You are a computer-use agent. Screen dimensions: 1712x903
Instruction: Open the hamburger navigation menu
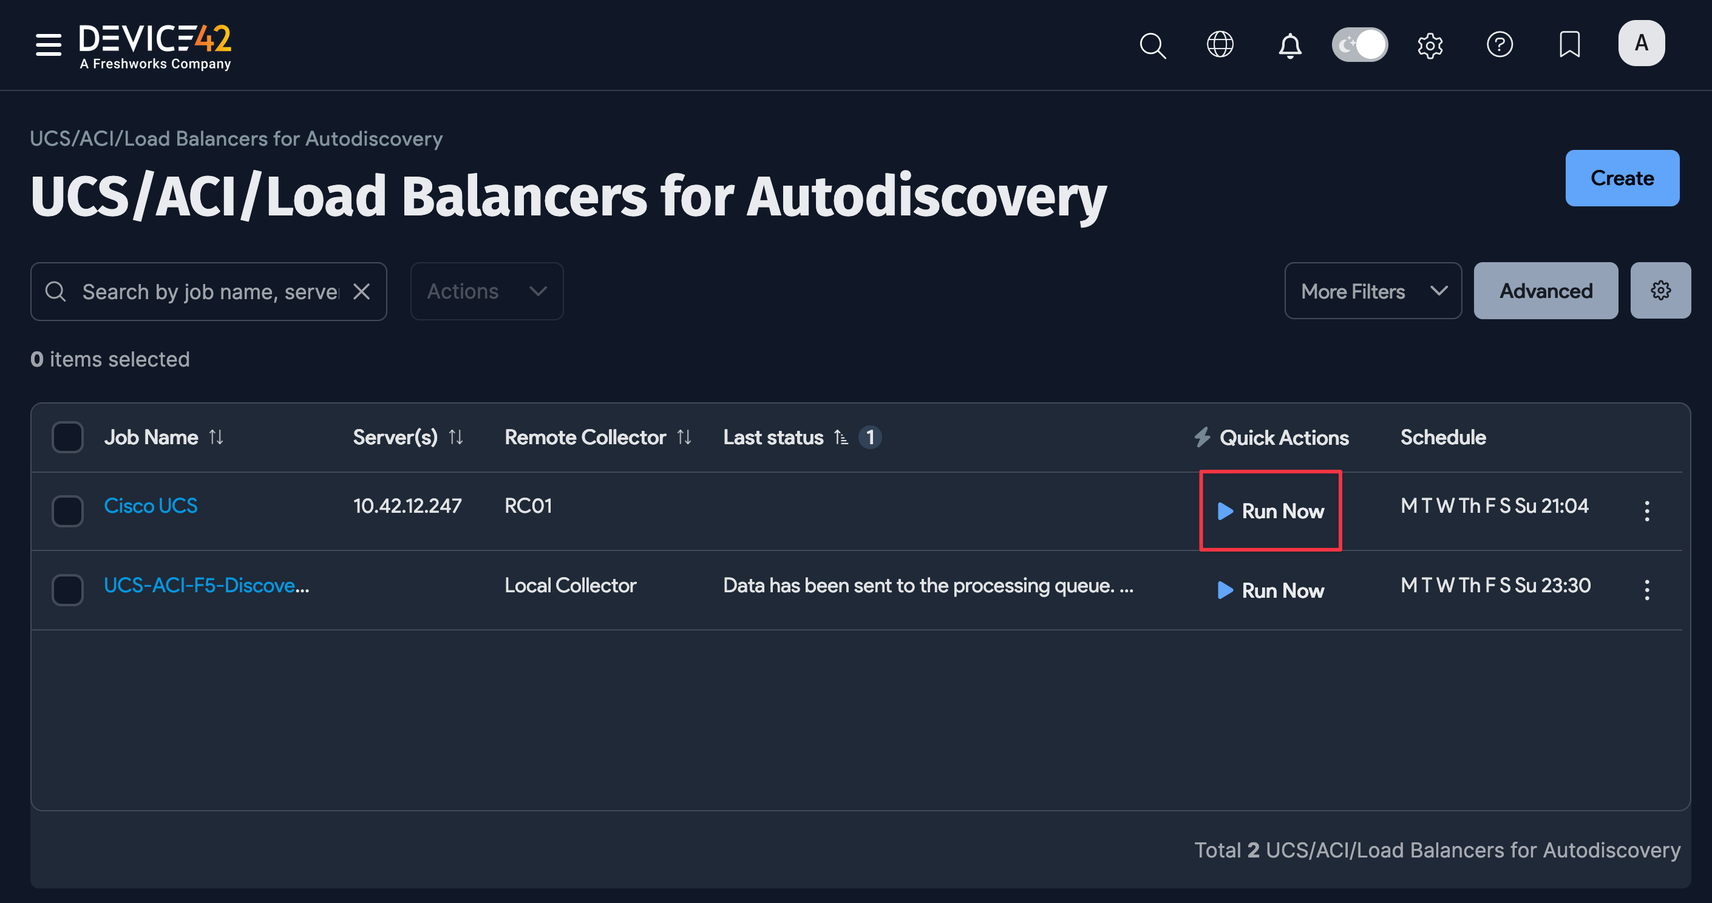pyautogui.click(x=48, y=44)
